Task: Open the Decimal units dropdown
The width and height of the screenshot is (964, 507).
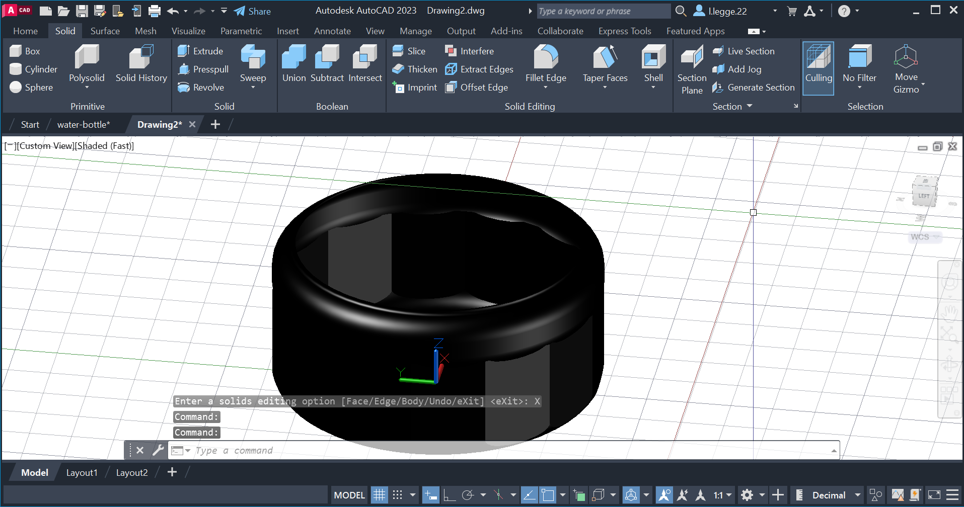Action: point(858,495)
